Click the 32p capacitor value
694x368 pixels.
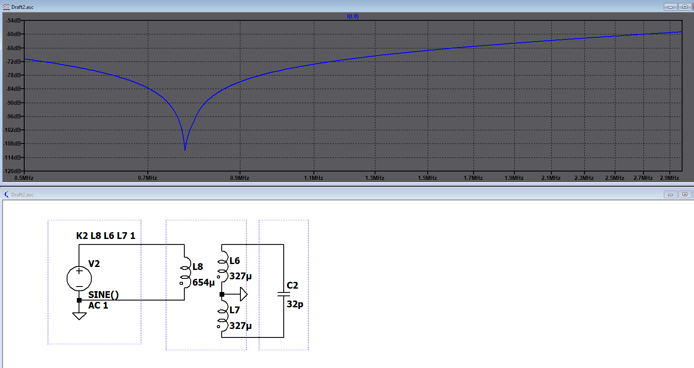click(295, 304)
